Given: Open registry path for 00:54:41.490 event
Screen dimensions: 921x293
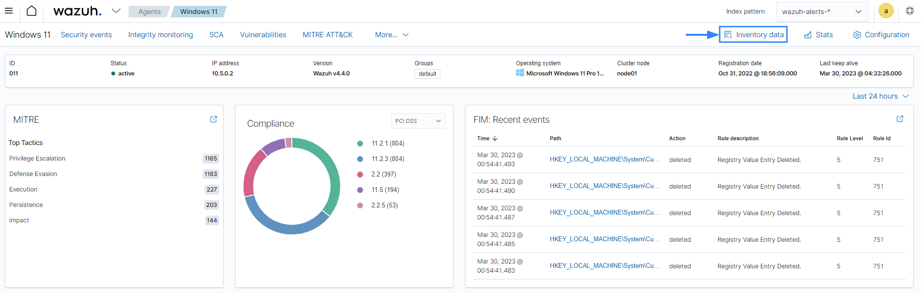Looking at the screenshot, I should tap(604, 186).
